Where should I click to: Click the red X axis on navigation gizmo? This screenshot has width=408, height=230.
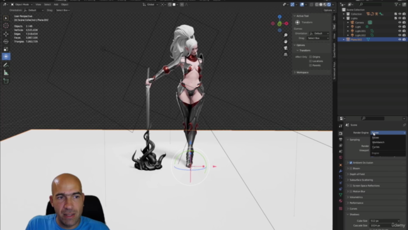pos(286,24)
